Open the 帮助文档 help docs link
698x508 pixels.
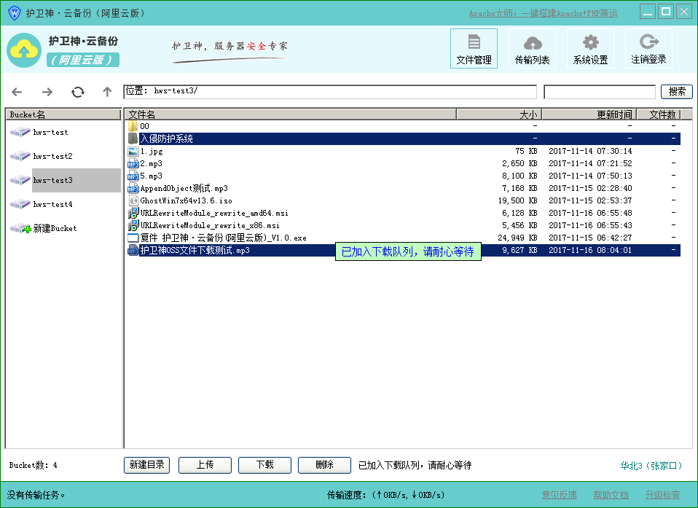611,495
